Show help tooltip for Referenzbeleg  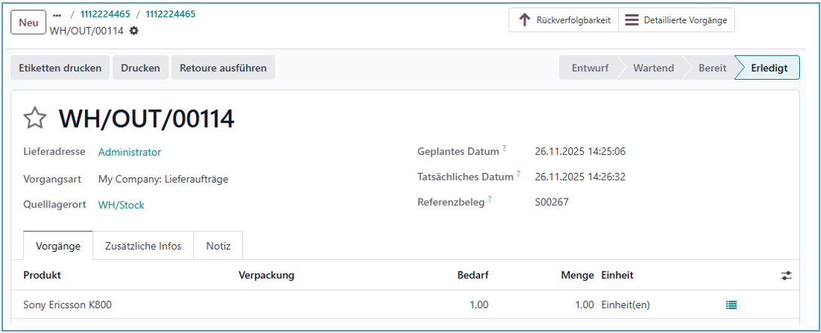click(x=490, y=199)
